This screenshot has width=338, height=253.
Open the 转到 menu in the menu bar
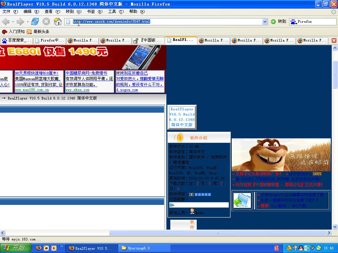click(x=74, y=12)
